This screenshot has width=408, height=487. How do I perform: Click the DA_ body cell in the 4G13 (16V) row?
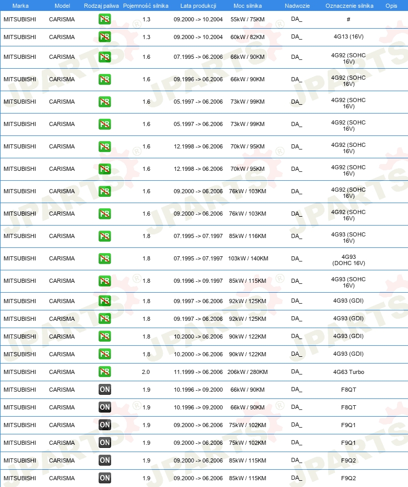tap(296, 36)
